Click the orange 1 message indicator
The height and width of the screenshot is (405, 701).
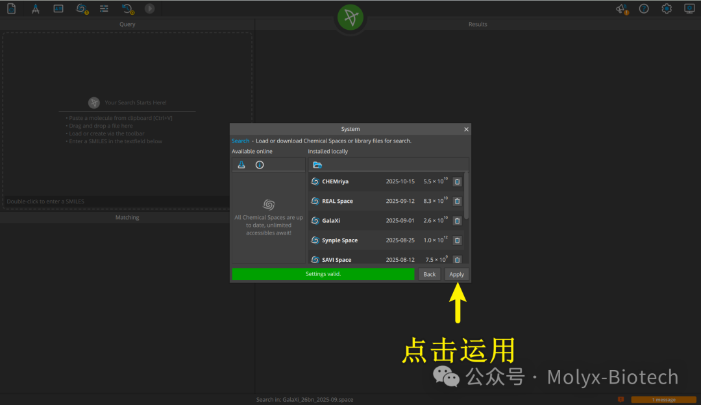coord(663,400)
